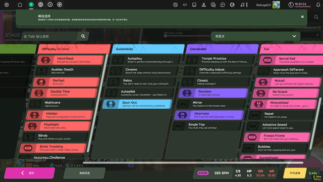This screenshot has height=182, width=323.
Task: Open the globe icon in the top toolbar
Action: 232,5
